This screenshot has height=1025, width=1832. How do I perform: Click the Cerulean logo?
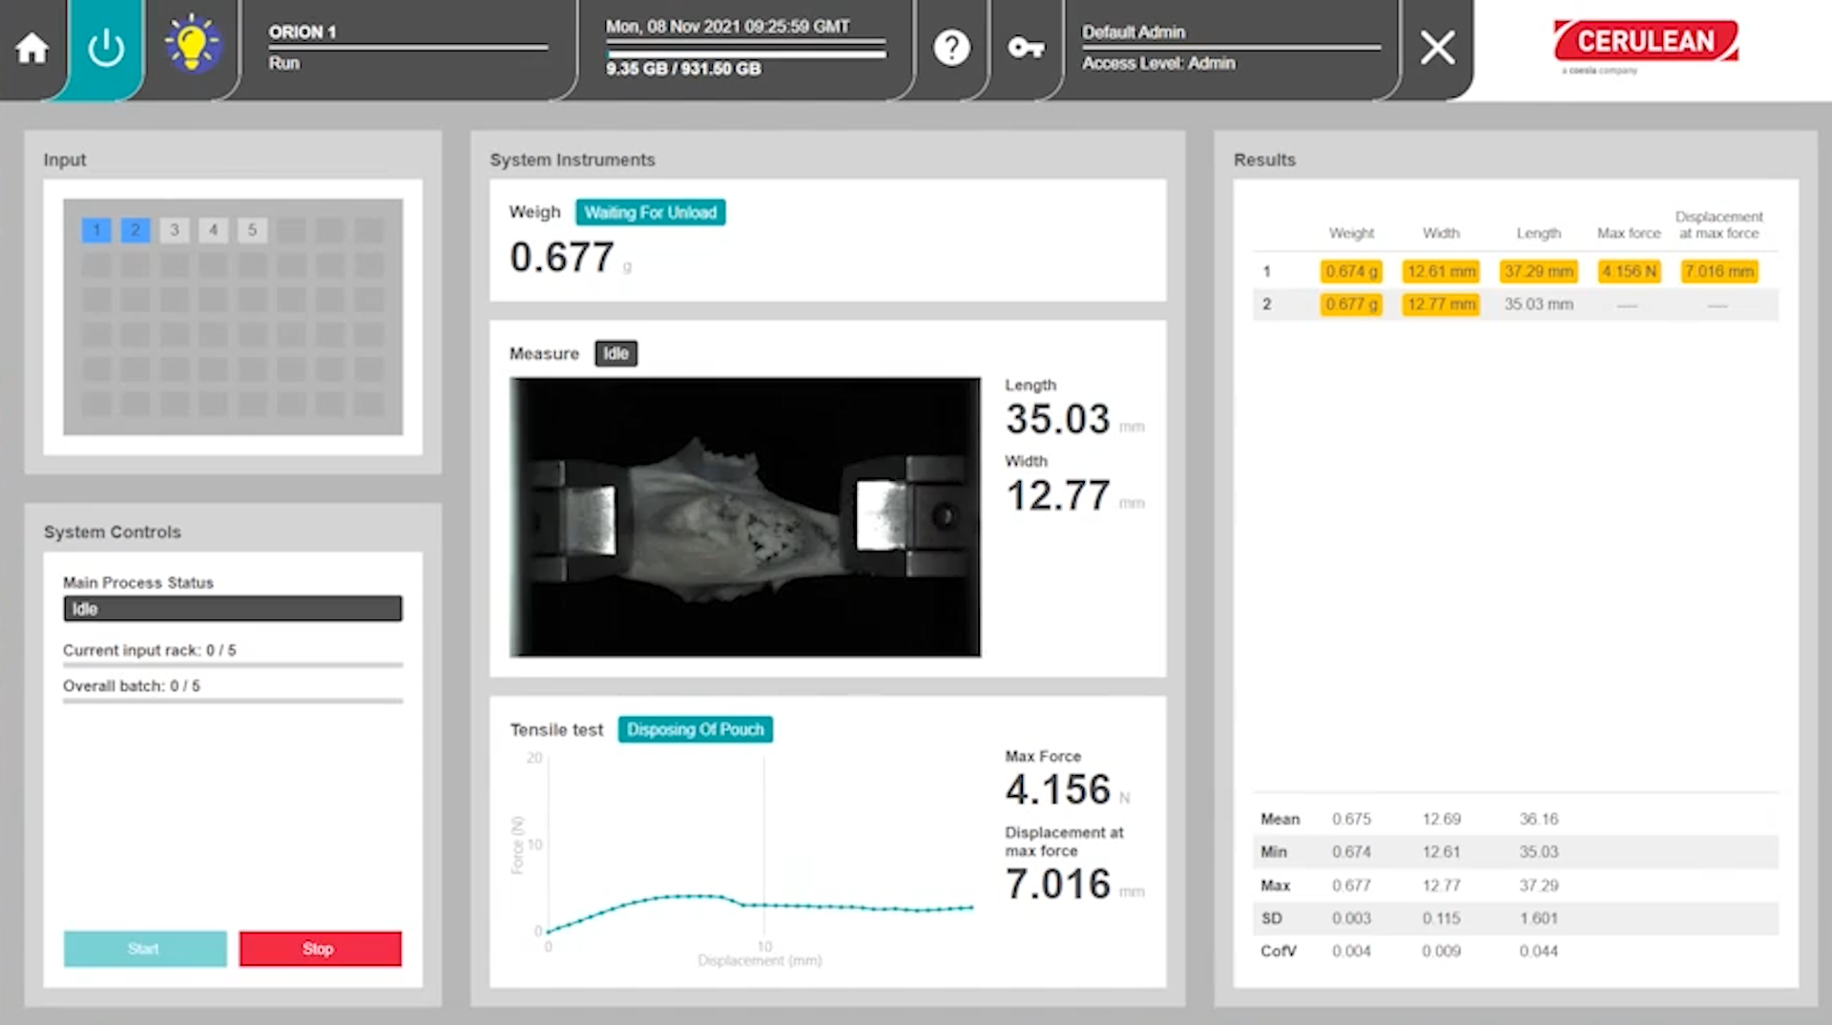(x=1645, y=44)
